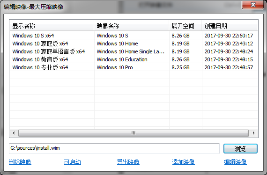Close the 编辑映像 dialog window
Screen dimensions: 267x175
pos(252,5)
